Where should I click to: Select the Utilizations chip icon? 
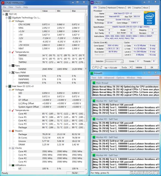click(x=13, y=165)
